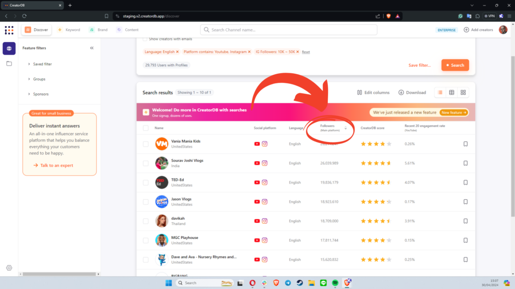Check the davikah row checkbox
Image resolution: width=515 pixels, height=289 pixels.
coord(145,221)
